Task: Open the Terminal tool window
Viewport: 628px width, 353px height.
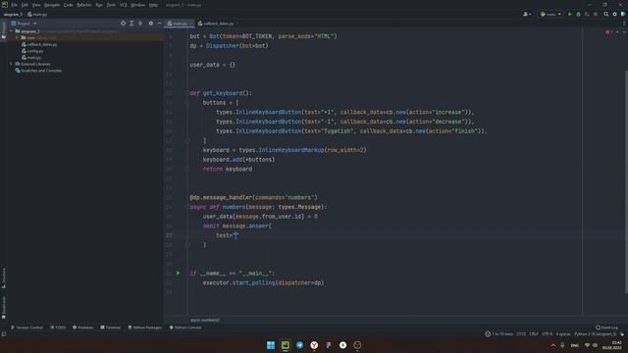Action: tap(111, 328)
